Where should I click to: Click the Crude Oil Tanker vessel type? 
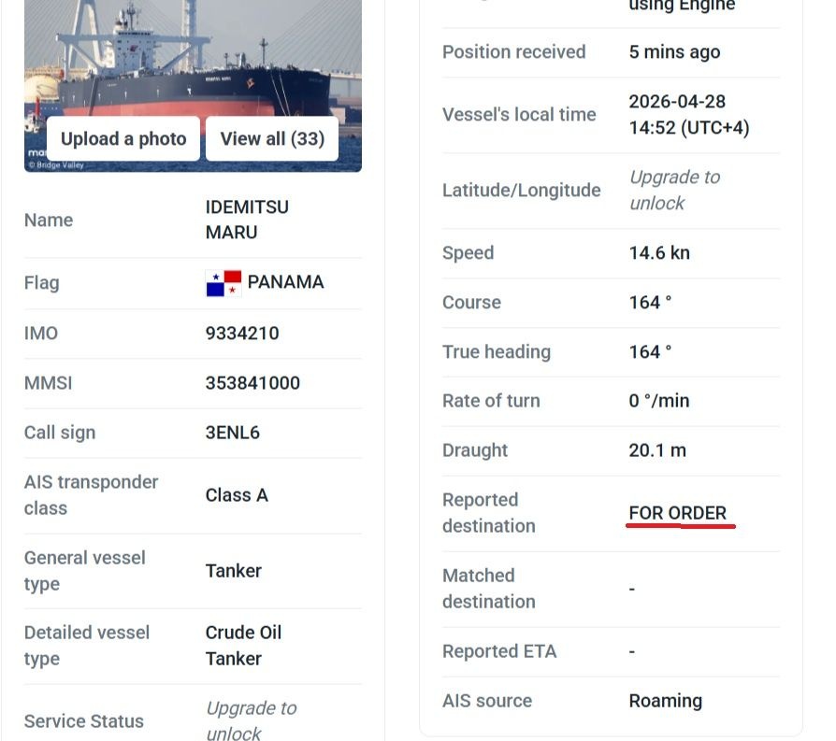[x=243, y=645]
